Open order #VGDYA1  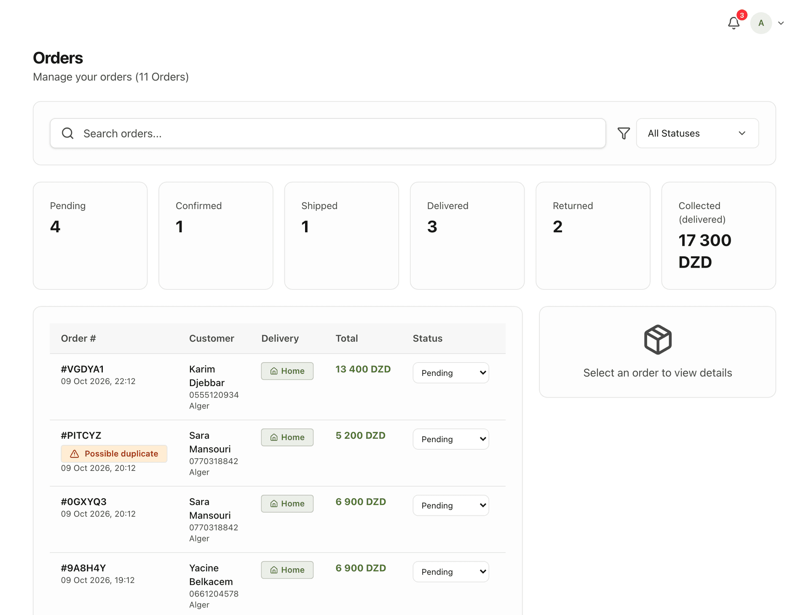click(x=82, y=369)
